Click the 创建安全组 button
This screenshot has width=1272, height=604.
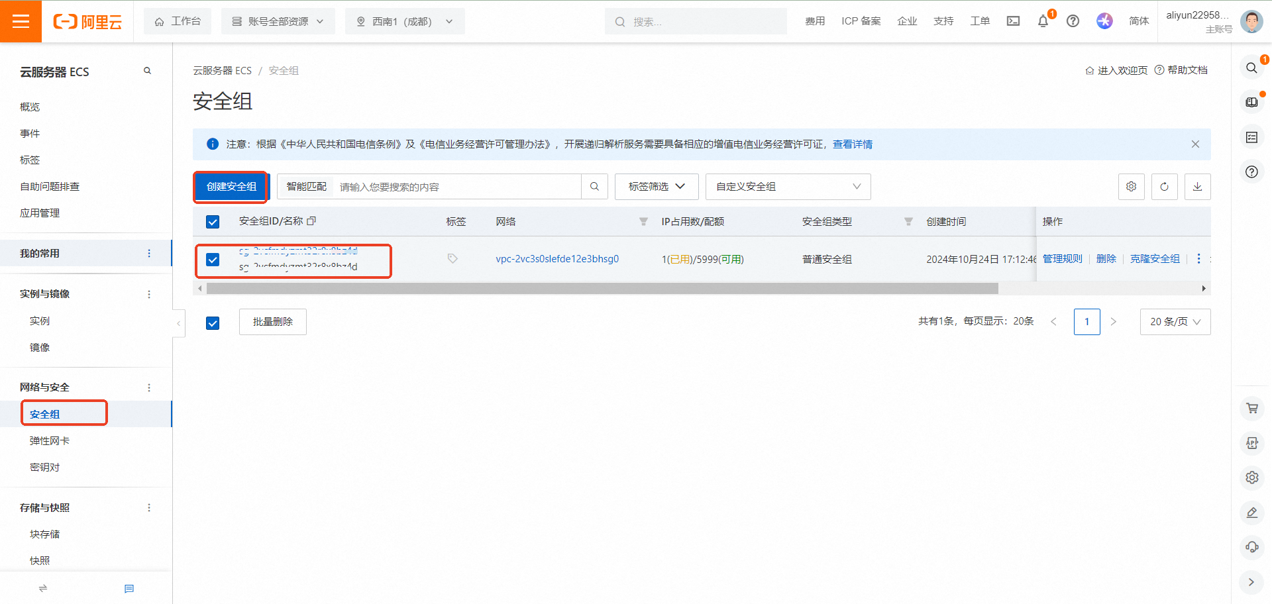230,186
